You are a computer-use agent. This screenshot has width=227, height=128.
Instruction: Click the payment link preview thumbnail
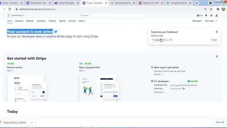coord(99,88)
